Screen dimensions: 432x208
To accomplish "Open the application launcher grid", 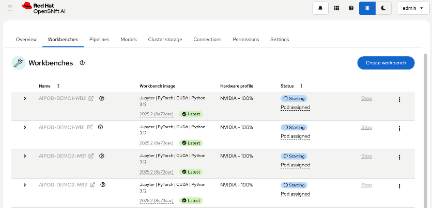I will 336,8.
